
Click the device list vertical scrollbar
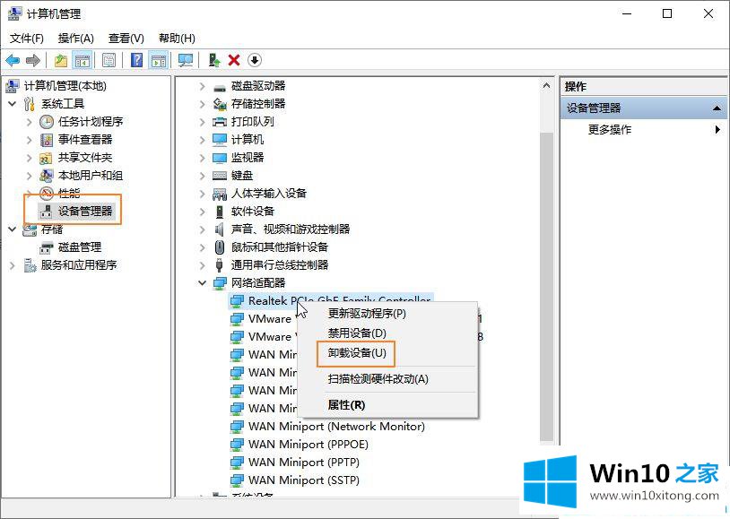pos(546,269)
